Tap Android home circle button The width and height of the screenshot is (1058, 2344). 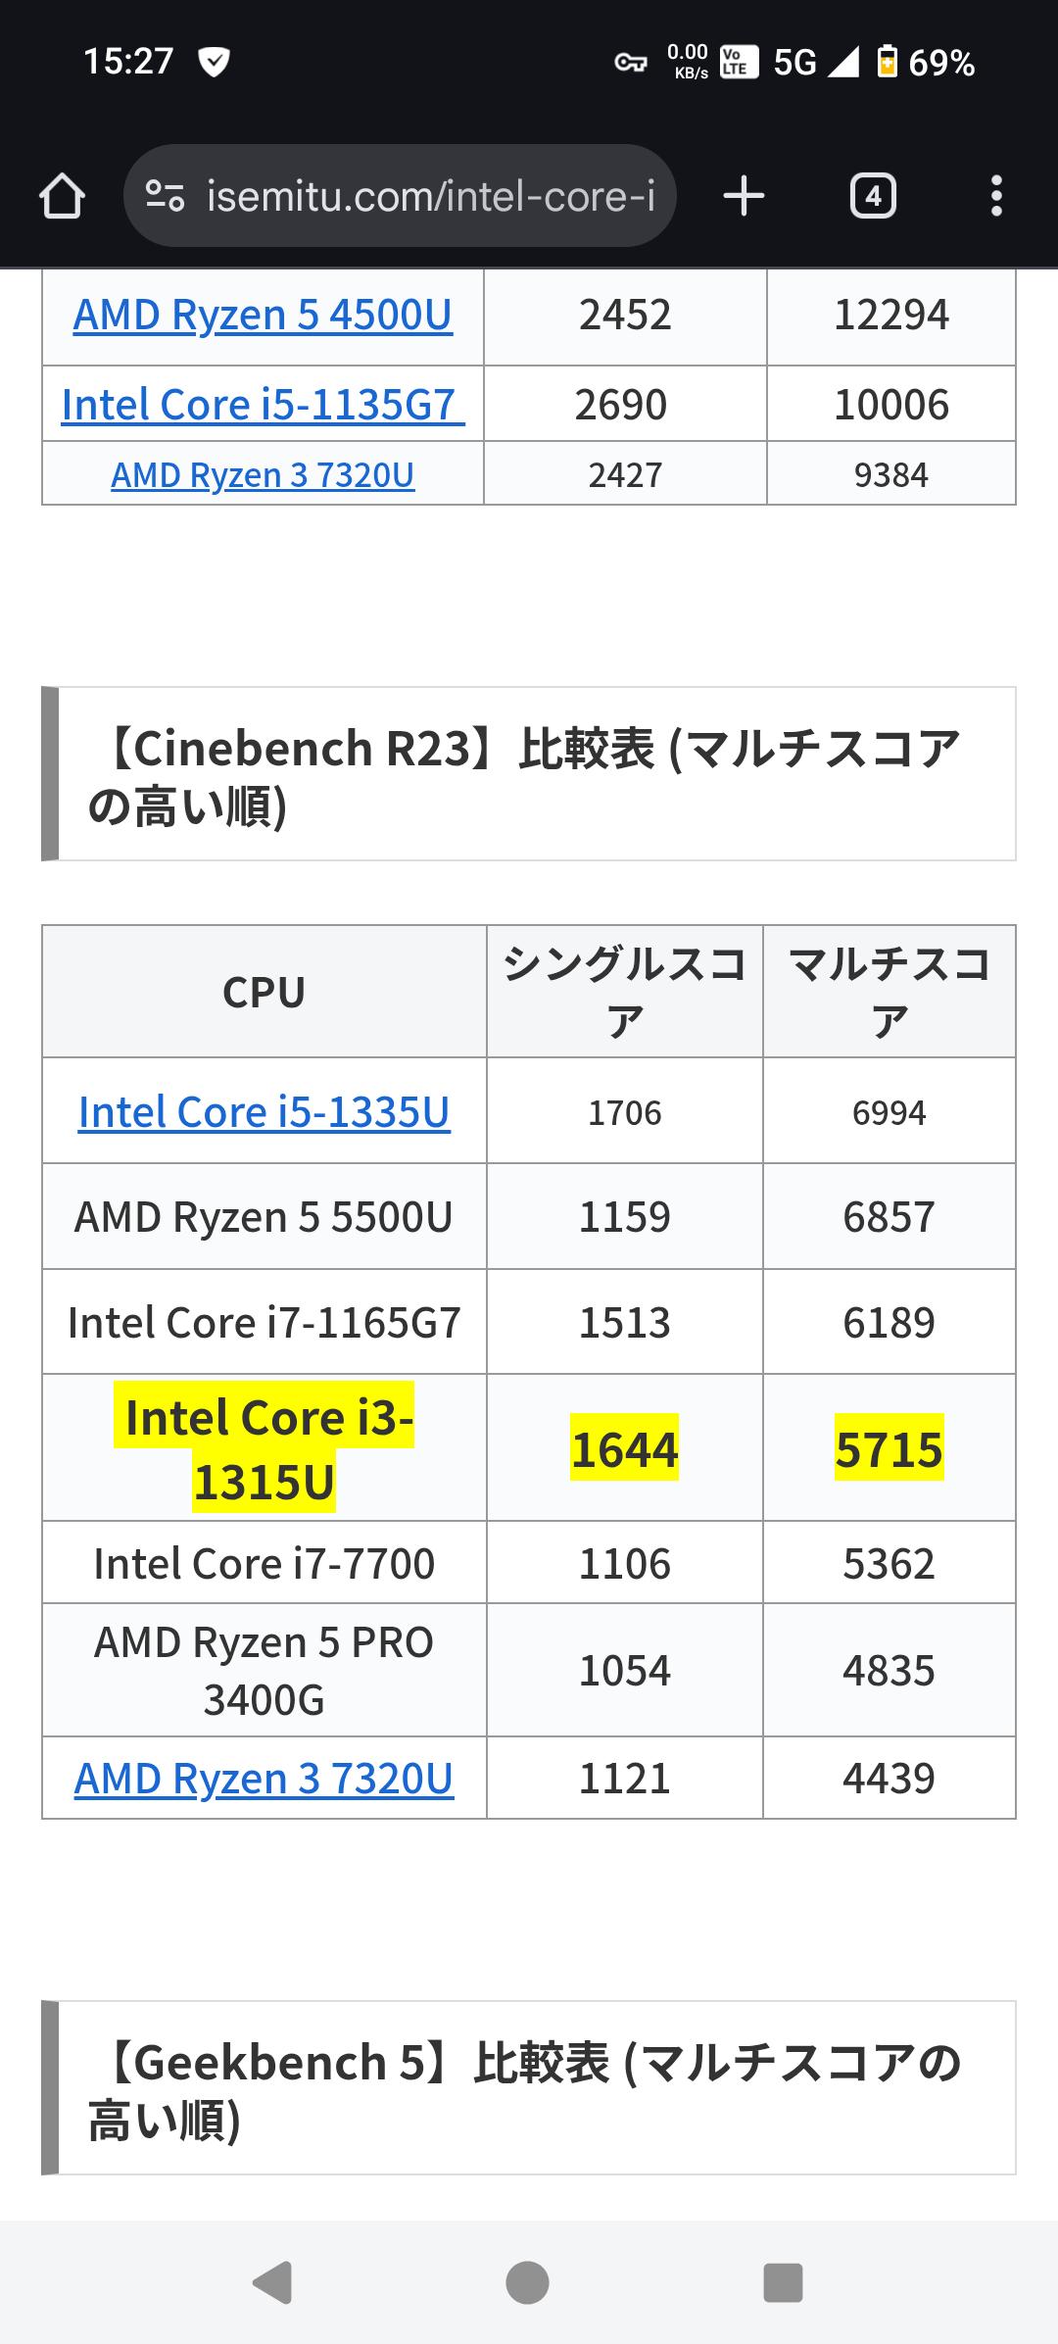pos(527,2282)
